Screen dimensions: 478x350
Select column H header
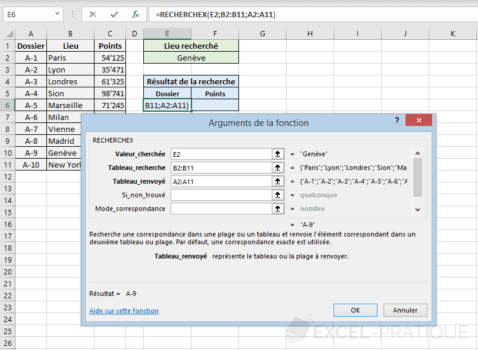[x=310, y=34]
